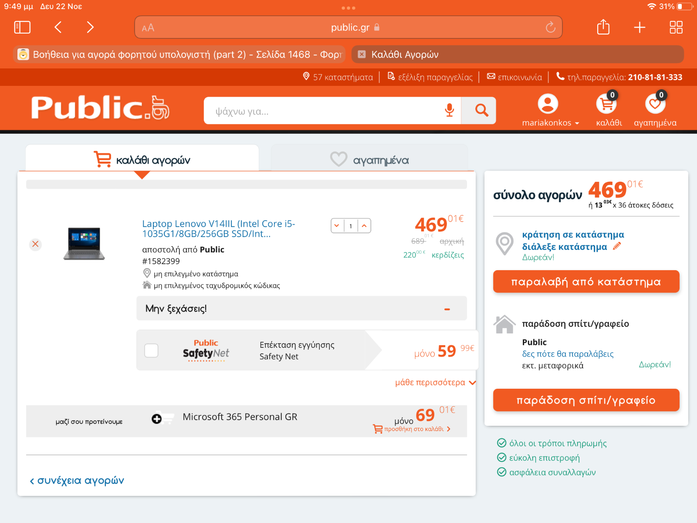Click the Public logo

(x=100, y=108)
